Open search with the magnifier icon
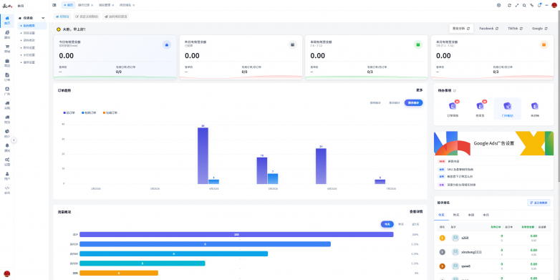 coord(524,5)
